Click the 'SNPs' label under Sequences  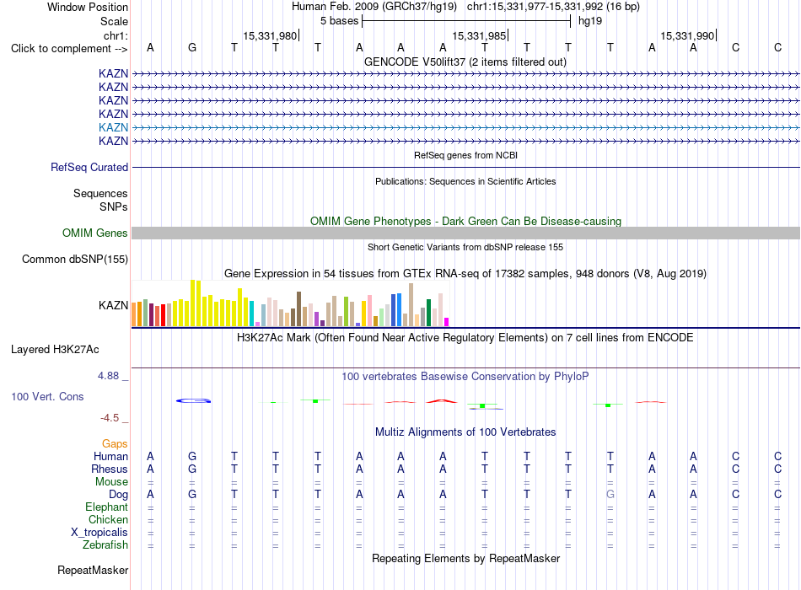pyautogui.click(x=114, y=206)
